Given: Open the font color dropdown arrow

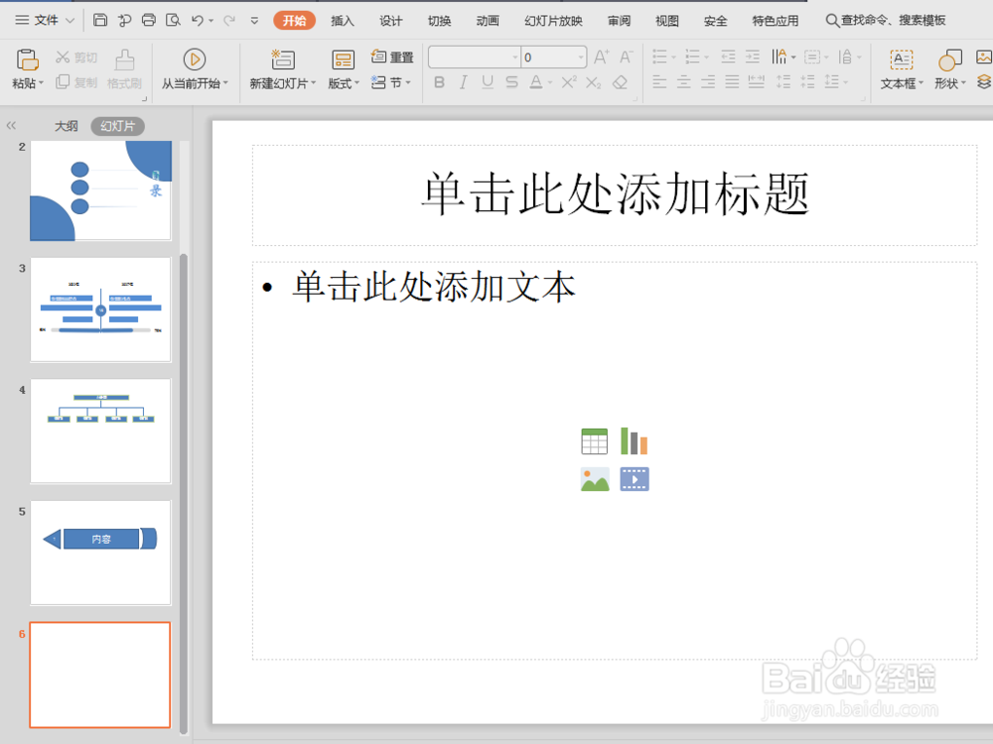Looking at the screenshot, I should tap(548, 82).
